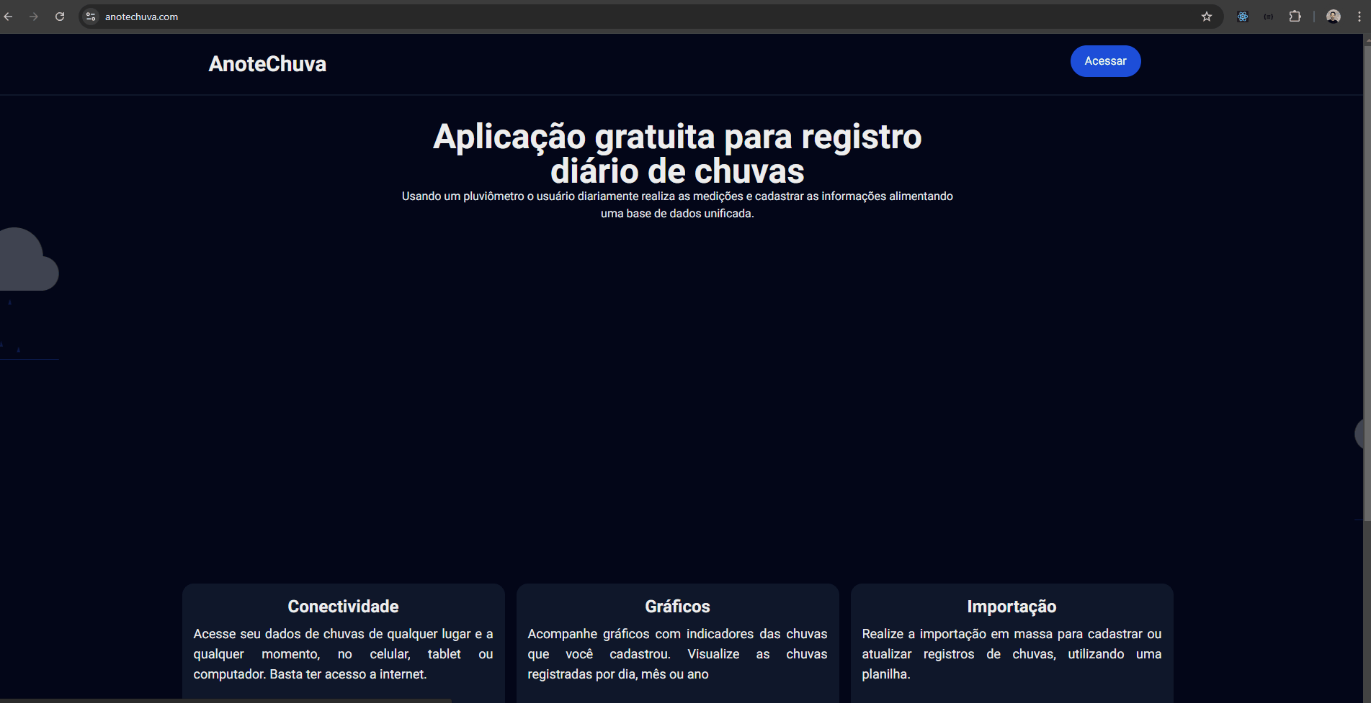Open the Extensions puzzle-piece menu
Screen dimensions: 1371x703
[x=1295, y=17]
